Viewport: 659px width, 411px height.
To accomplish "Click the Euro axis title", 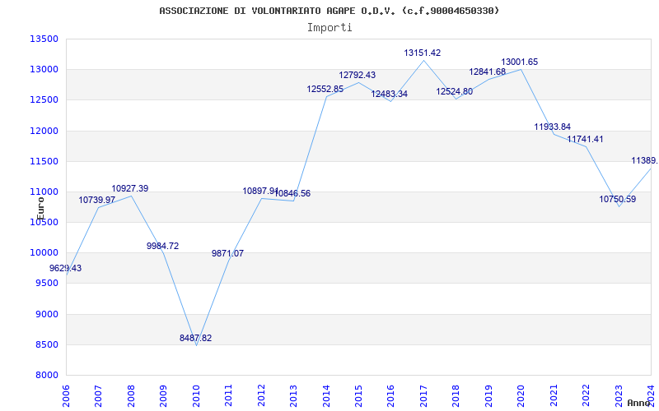I will [40, 208].
